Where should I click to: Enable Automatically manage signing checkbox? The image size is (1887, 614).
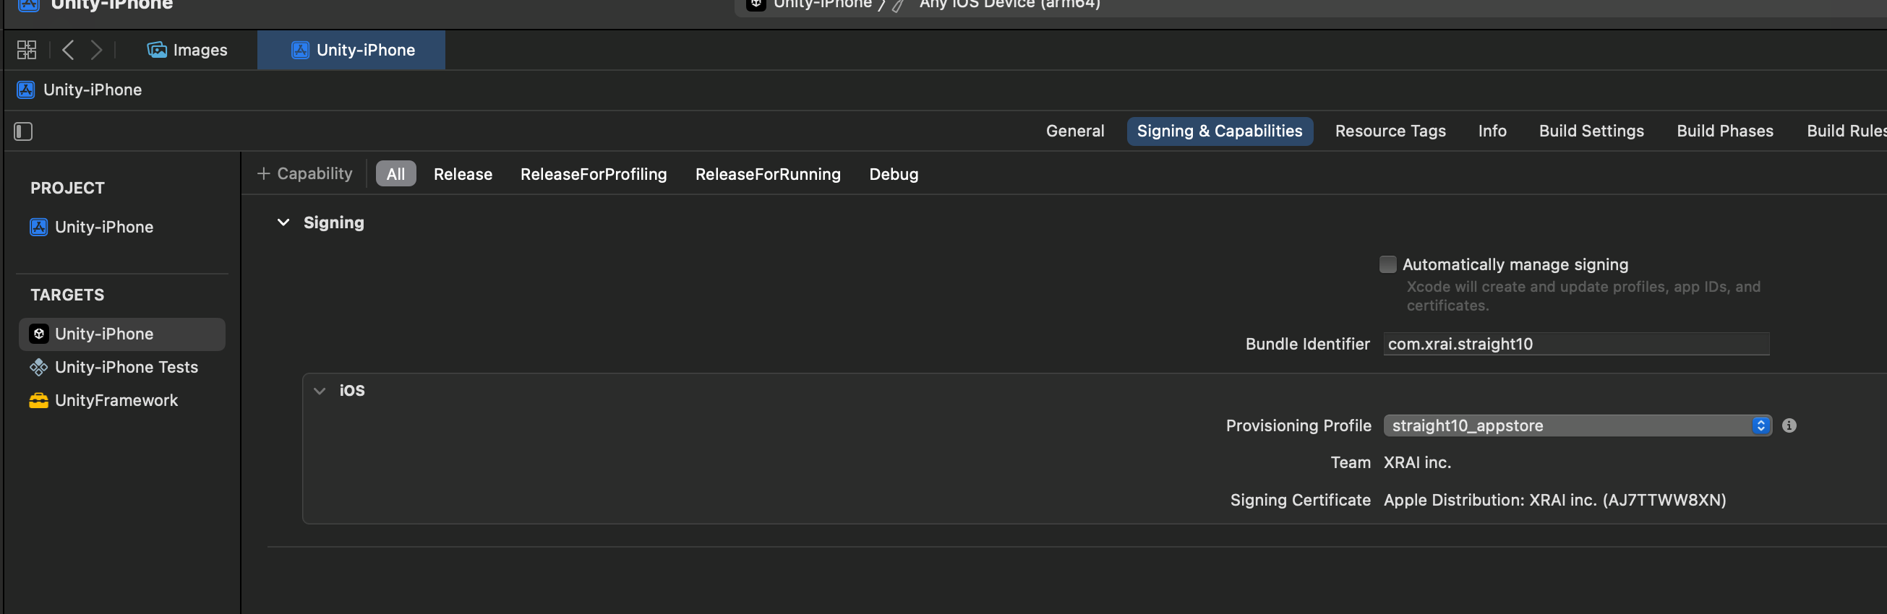click(x=1387, y=264)
